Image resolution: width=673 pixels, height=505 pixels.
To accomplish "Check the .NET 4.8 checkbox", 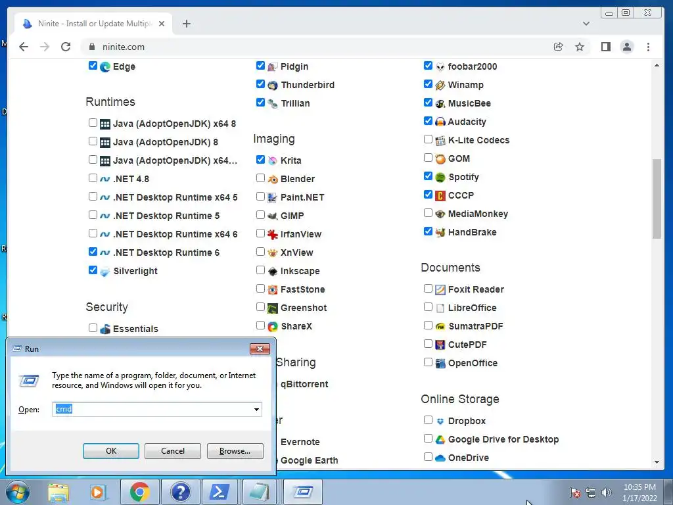I will pos(93,178).
